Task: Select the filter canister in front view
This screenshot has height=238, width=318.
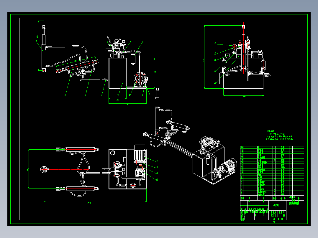Action: pos(133,57)
